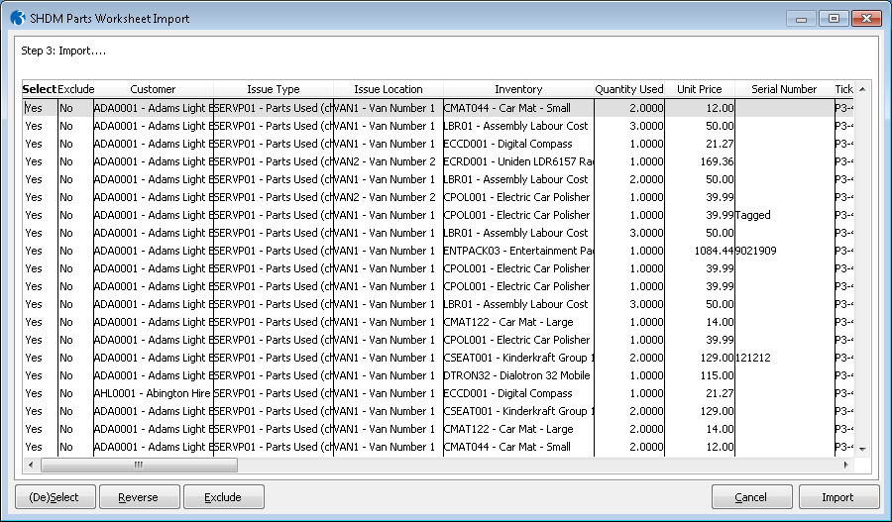Click 'AHL0001 - Abington Hire' customer cell
The image size is (892, 522).
click(x=153, y=393)
